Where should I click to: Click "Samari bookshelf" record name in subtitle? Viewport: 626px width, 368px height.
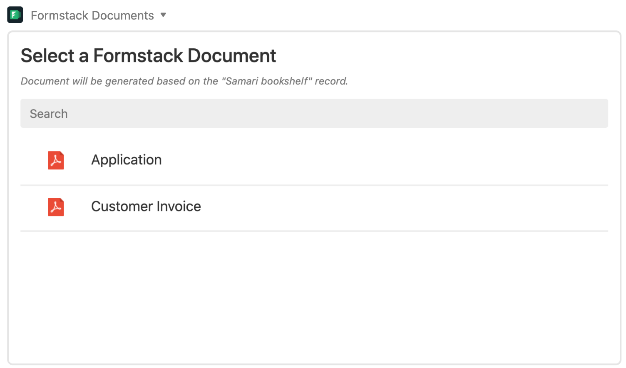coord(267,81)
